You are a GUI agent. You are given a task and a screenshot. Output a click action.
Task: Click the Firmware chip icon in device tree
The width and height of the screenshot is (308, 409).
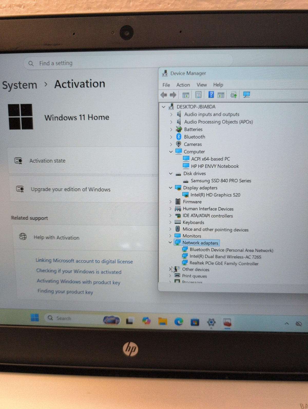178,202
